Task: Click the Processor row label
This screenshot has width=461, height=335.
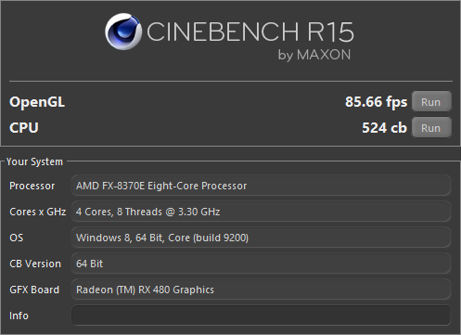Action: point(32,186)
